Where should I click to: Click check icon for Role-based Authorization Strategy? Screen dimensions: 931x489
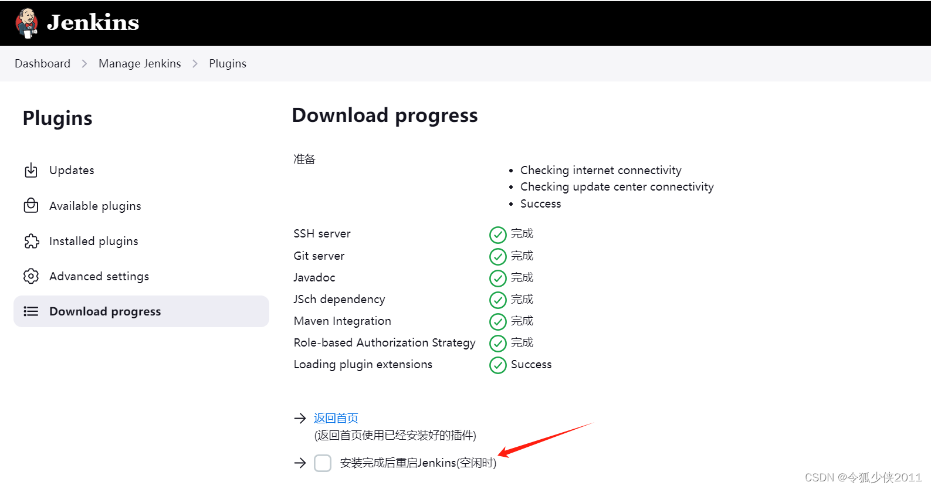(498, 344)
